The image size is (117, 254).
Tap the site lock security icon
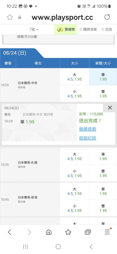(20, 17)
